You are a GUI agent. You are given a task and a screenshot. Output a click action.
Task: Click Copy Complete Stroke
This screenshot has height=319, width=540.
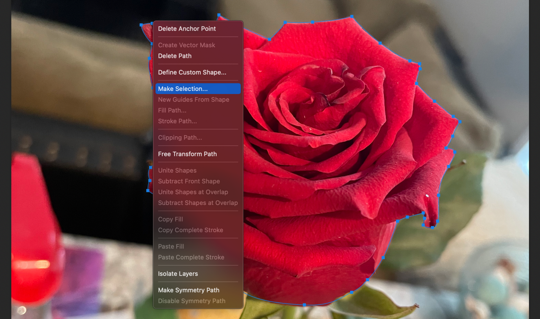[x=190, y=230]
